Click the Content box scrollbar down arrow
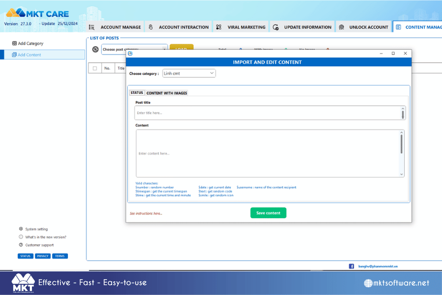Image resolution: width=442 pixels, height=295 pixels. pos(401,174)
